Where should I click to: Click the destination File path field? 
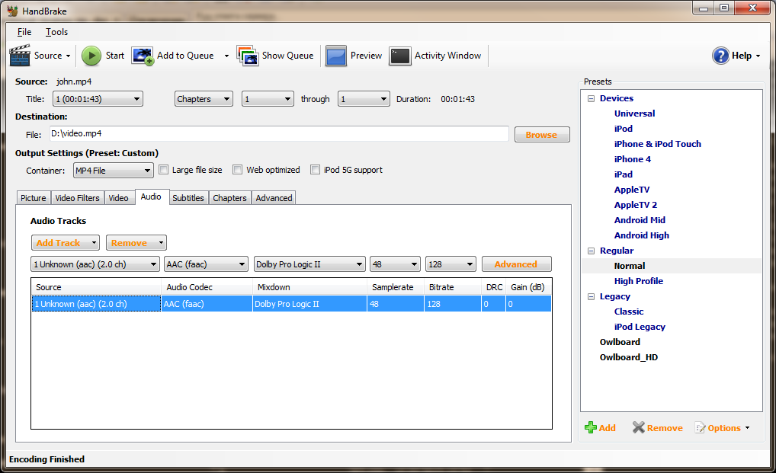279,133
